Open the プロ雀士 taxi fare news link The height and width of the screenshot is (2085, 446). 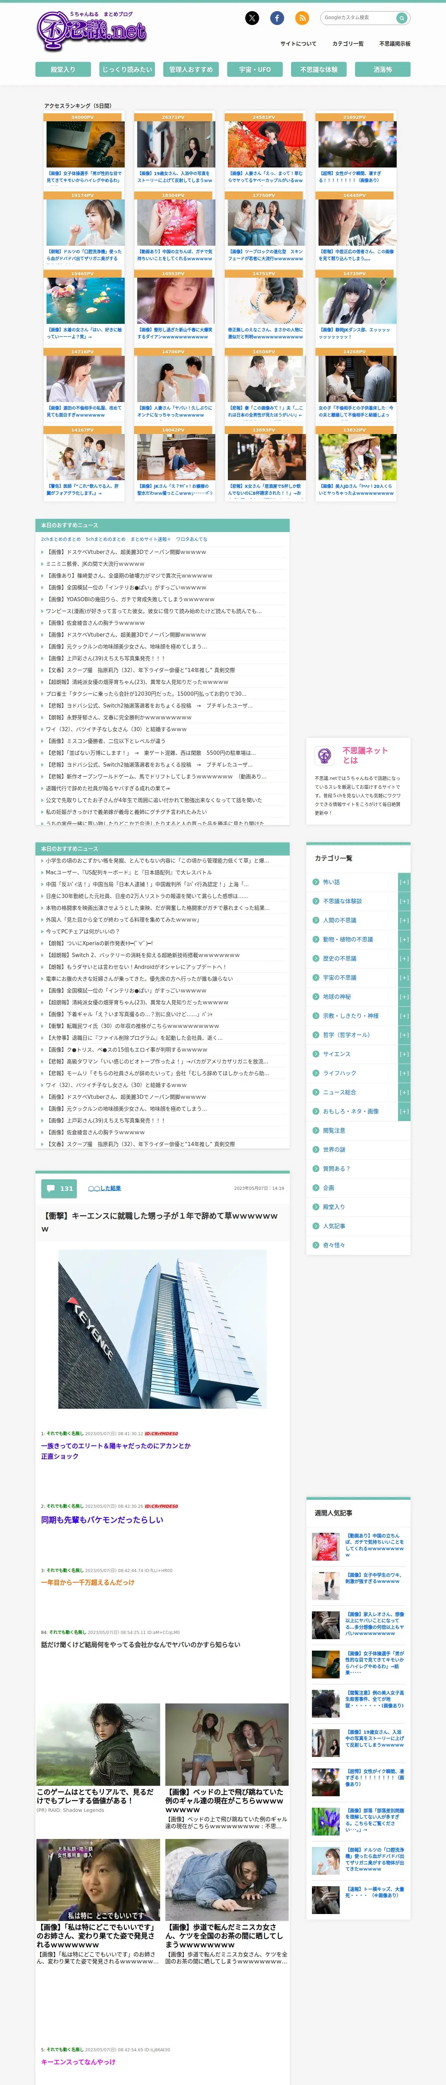point(146,694)
